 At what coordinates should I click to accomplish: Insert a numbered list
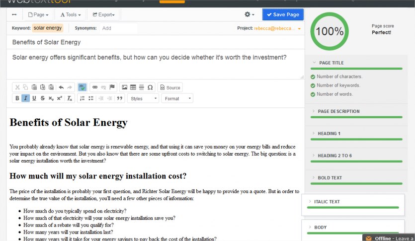coord(83,98)
